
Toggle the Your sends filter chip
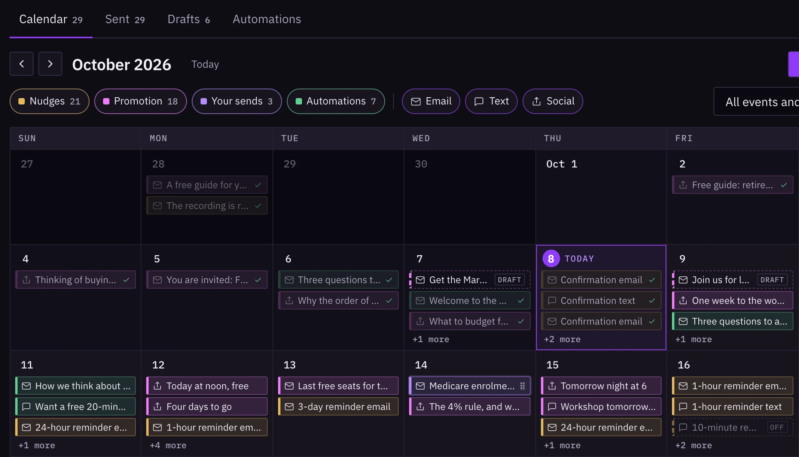pos(237,101)
